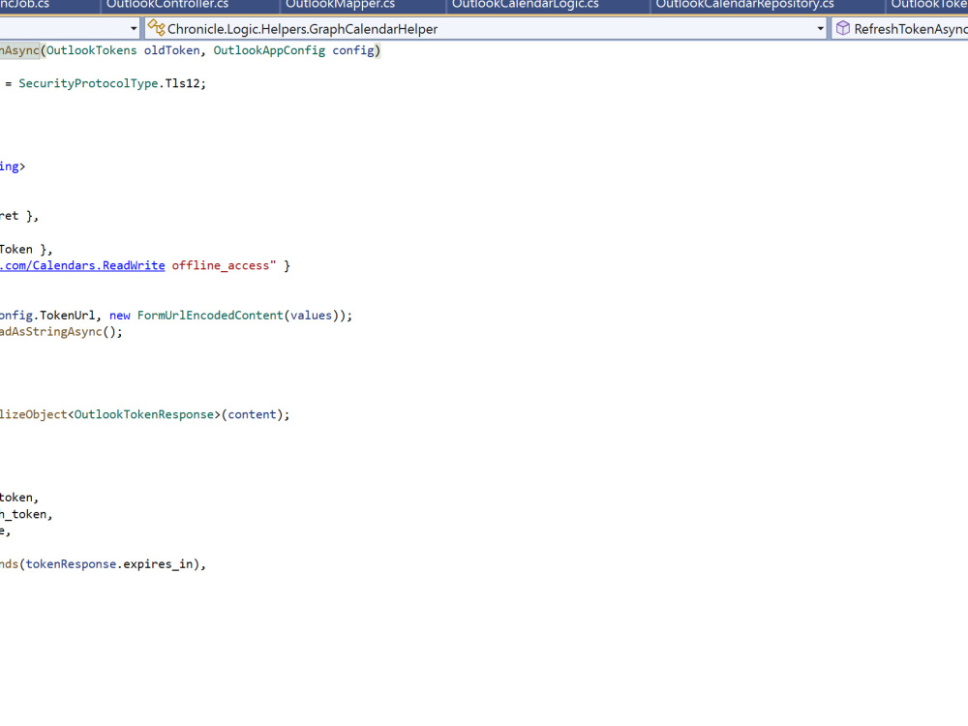Click FormUrlEncodedContent in the code
The height and width of the screenshot is (726, 968).
pos(210,316)
